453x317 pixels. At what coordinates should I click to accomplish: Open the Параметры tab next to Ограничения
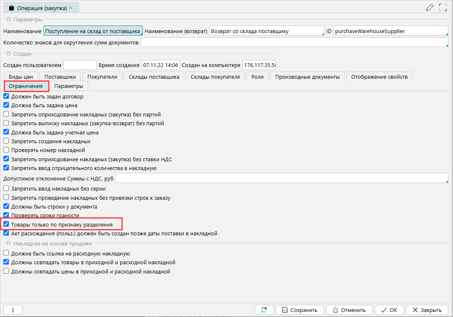(68, 86)
